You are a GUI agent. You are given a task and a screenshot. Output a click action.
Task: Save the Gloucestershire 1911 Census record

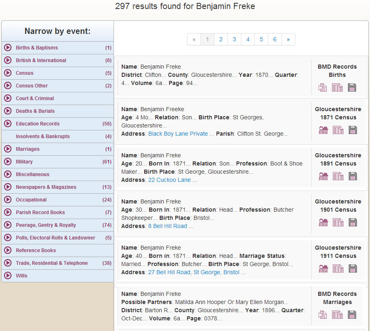pos(353,268)
